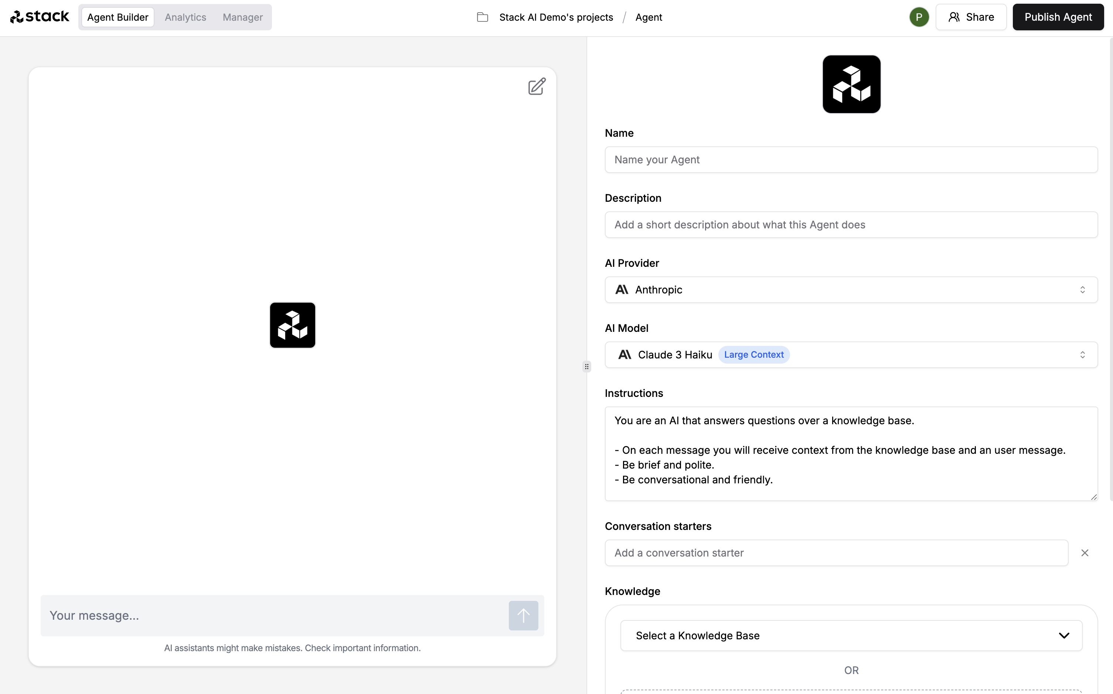
Task: Clear the conversation starter input field
Action: 1084,552
